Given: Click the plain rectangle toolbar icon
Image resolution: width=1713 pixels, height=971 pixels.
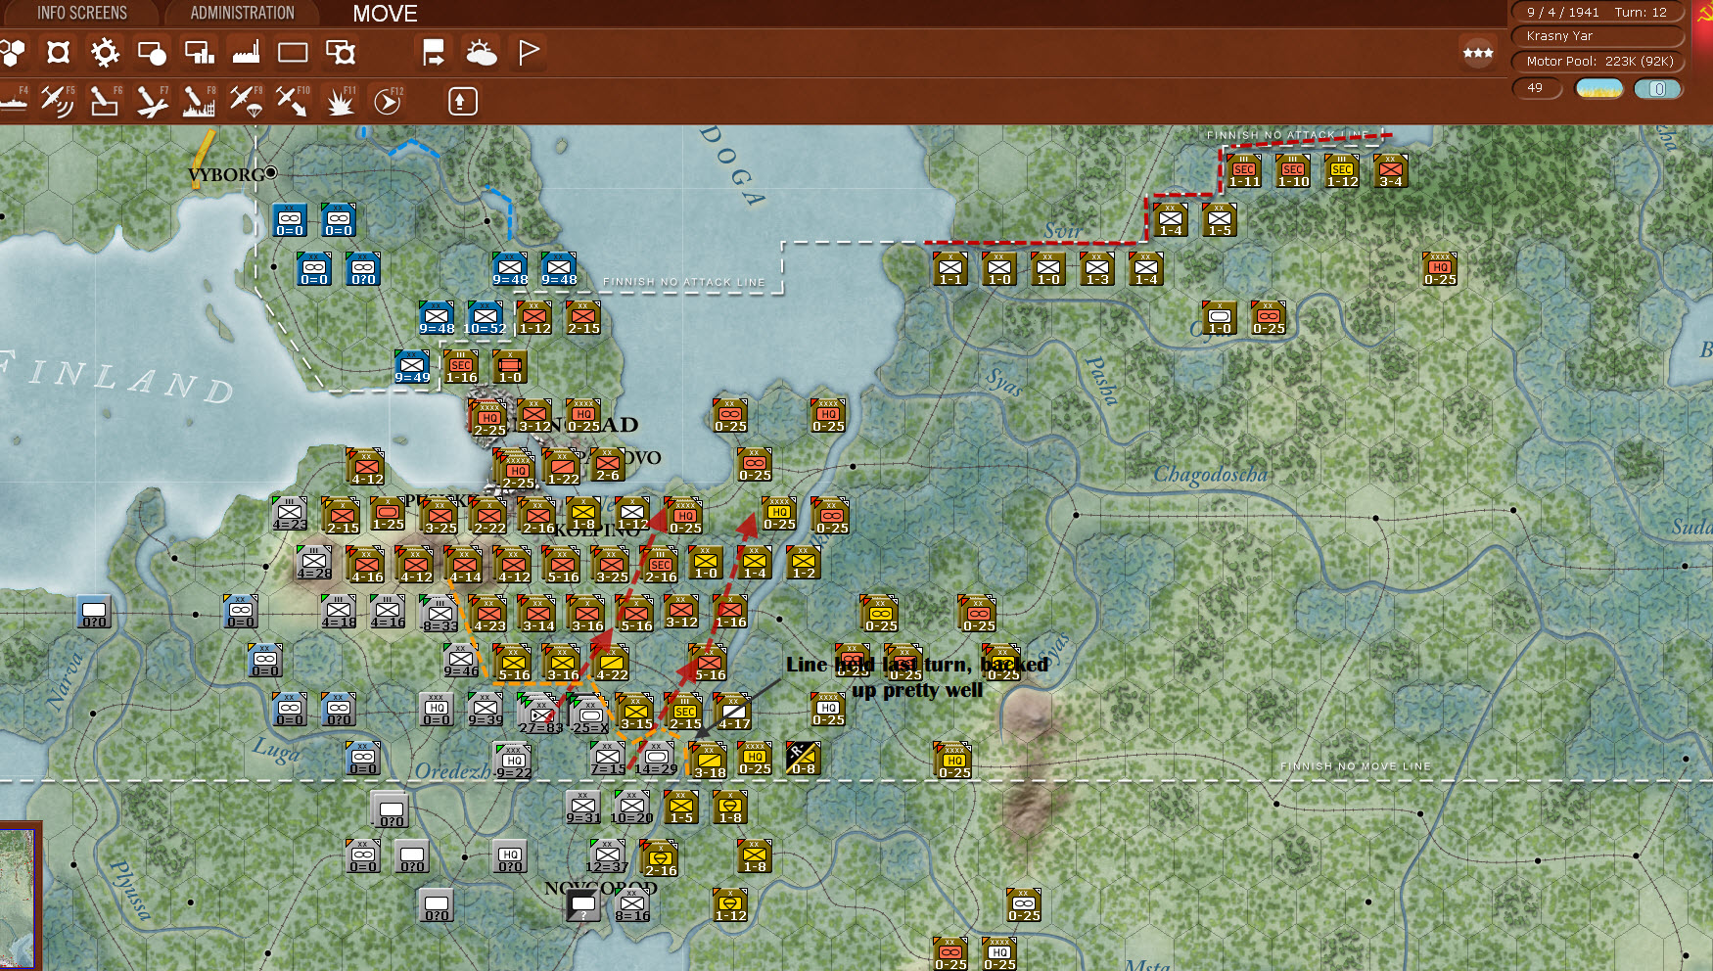Looking at the screenshot, I should coord(293,52).
